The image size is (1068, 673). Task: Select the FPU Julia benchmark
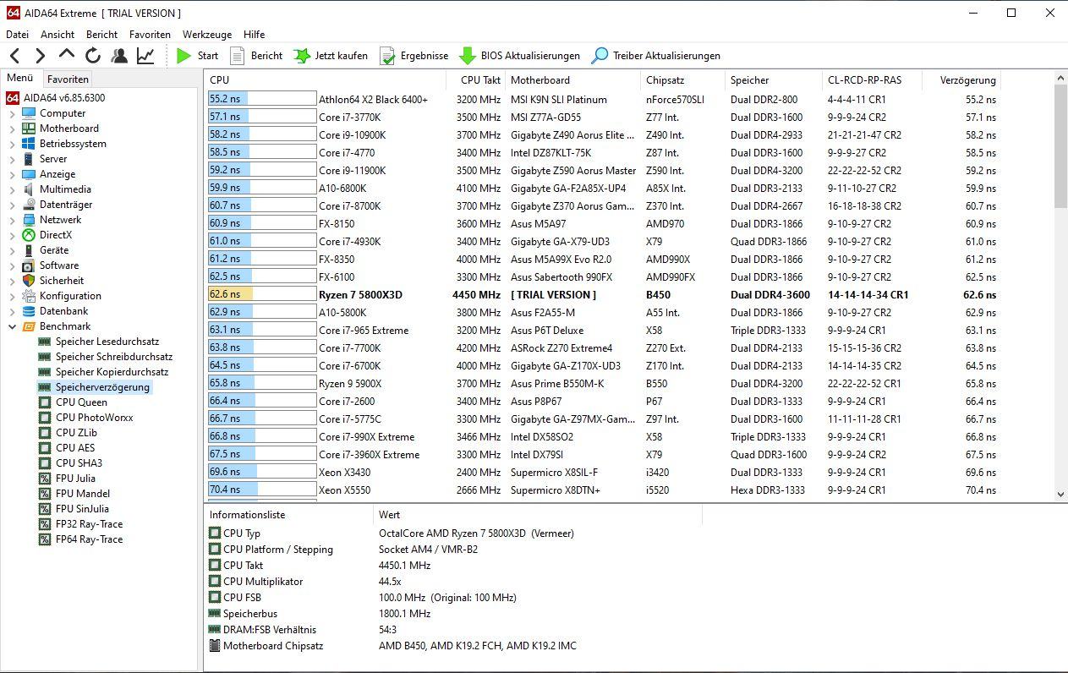(x=75, y=479)
